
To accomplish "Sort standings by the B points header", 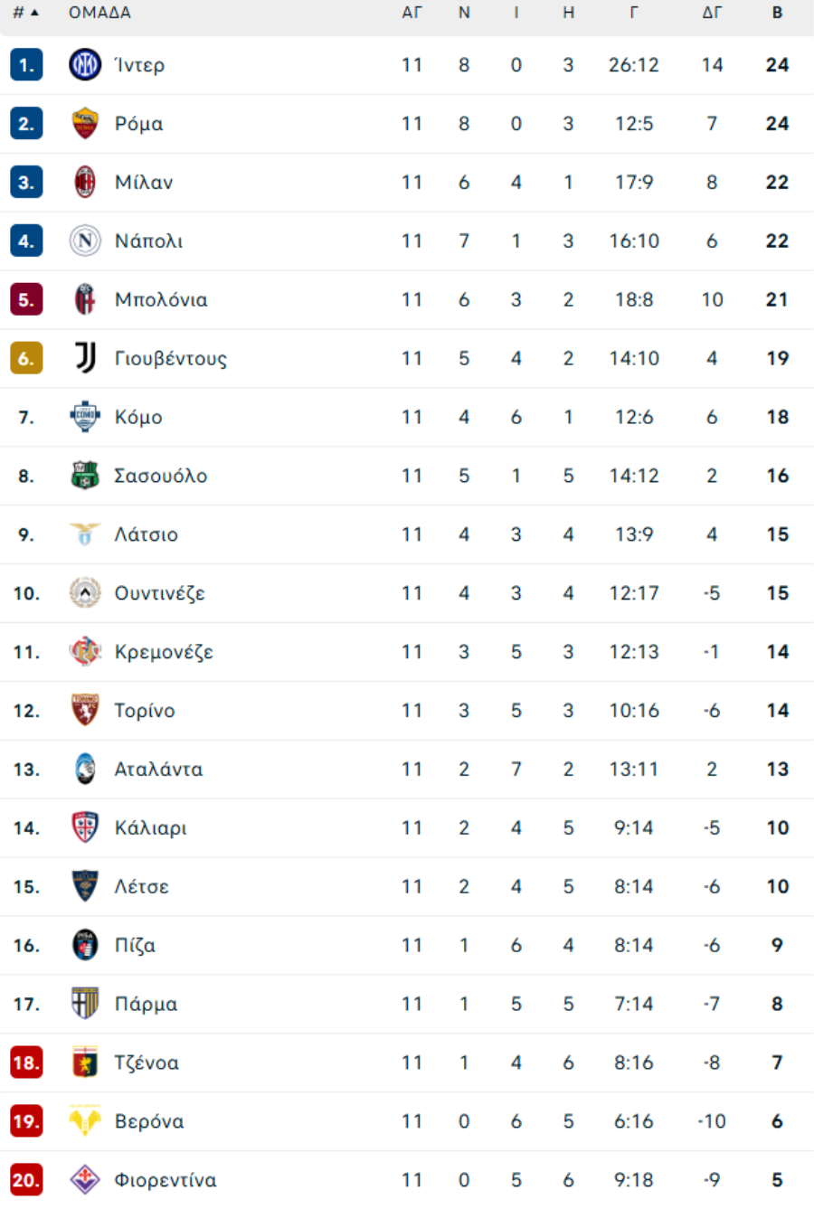I will 777,13.
